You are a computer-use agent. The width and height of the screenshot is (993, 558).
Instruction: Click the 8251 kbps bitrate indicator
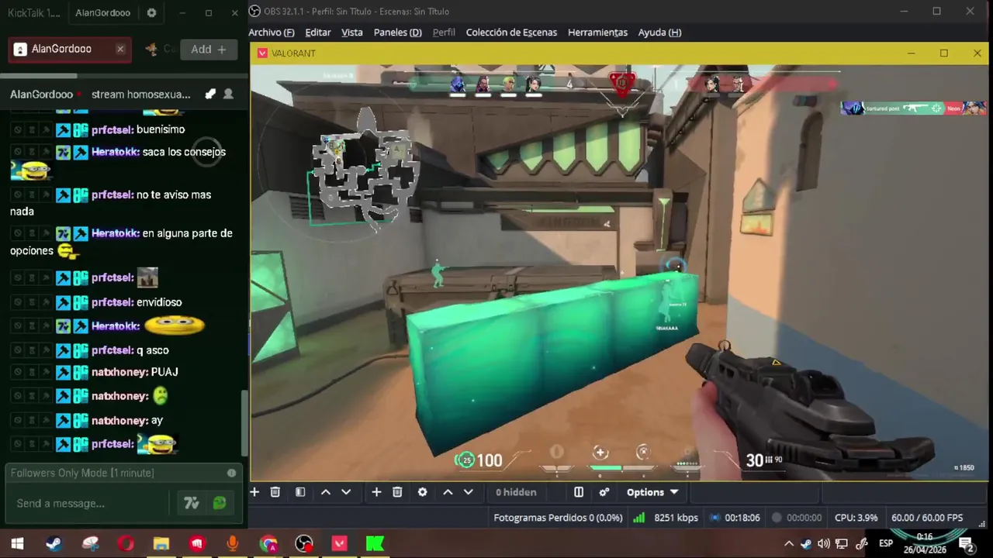665,518
